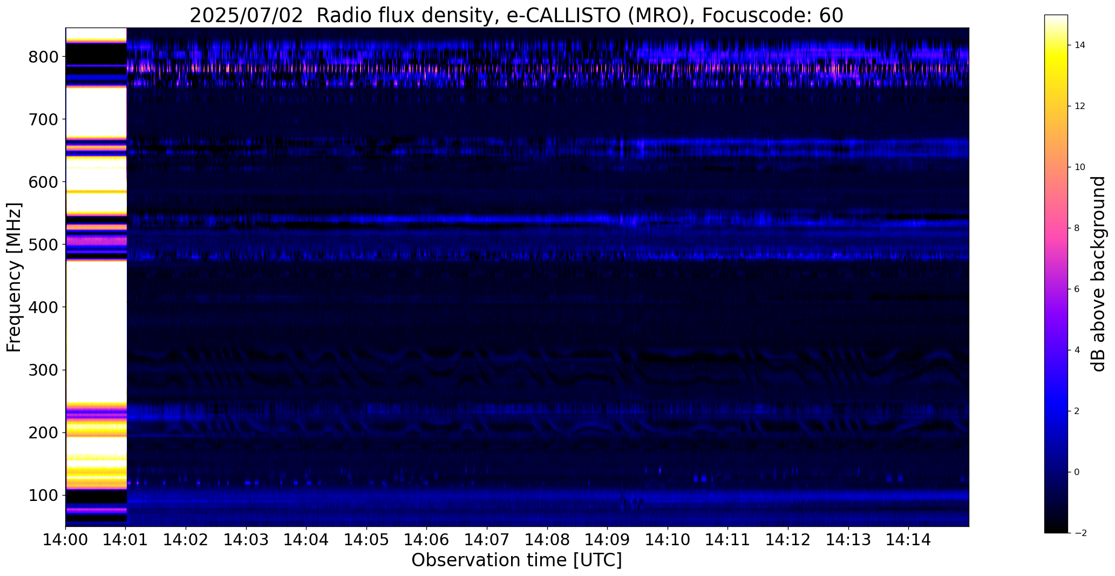
Task: Click the dB above background colorbar label
Action: pos(1098,274)
